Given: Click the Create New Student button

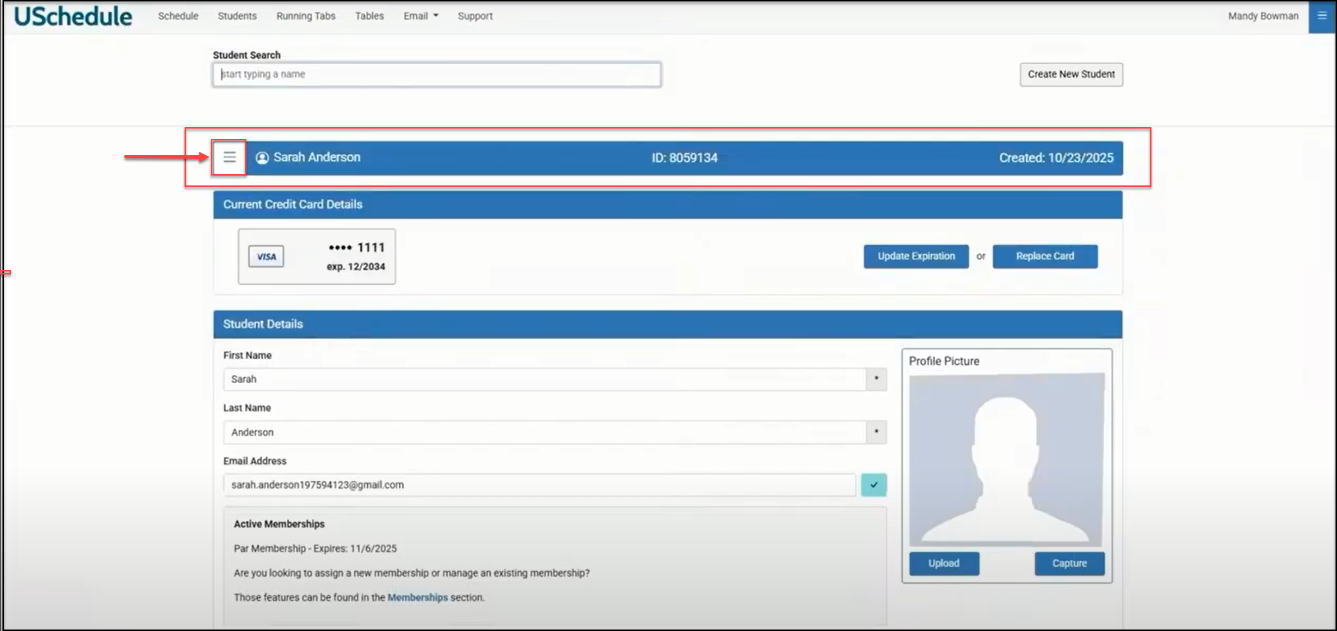Looking at the screenshot, I should 1071,74.
